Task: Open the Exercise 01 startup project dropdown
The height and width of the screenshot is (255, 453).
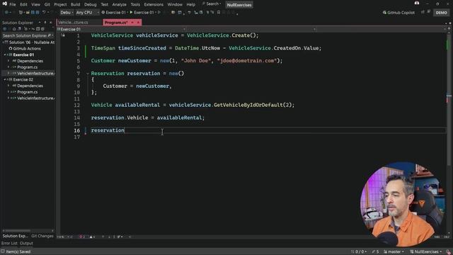Action: (115, 13)
